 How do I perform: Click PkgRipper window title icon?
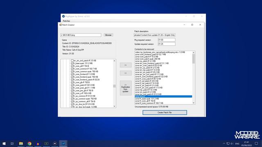pyautogui.click(x=63, y=16)
